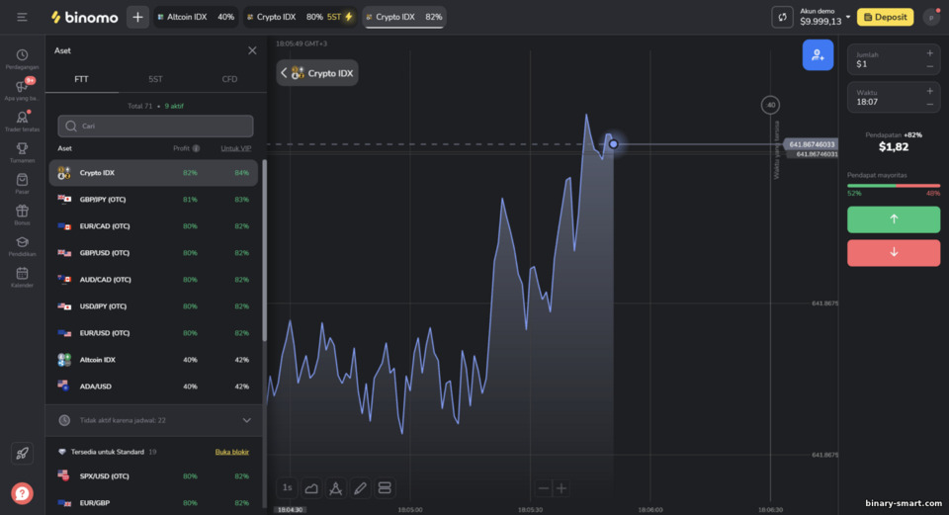Viewport: 949px width, 515px height.
Task: Select USD/JPY (OTC) asset row
Action: point(153,306)
